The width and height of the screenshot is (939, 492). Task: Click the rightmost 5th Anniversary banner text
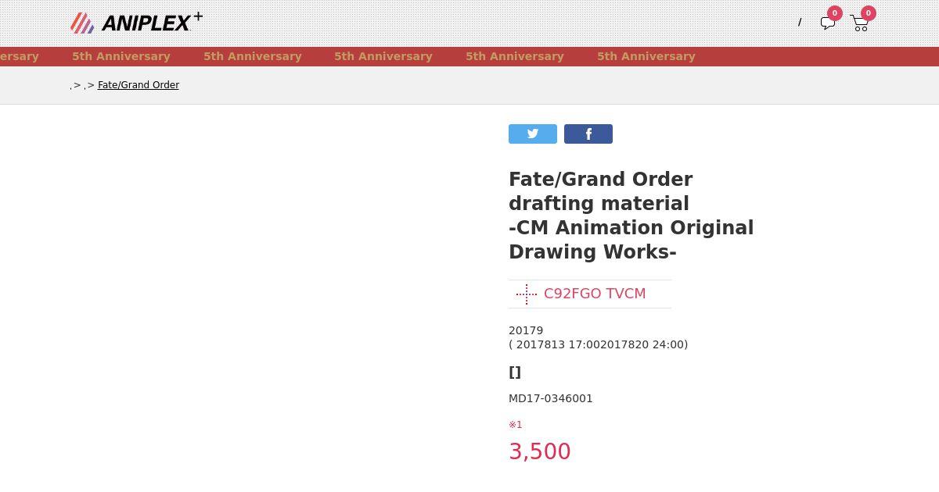[646, 56]
